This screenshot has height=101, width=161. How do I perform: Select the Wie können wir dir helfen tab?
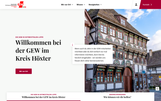117,97
